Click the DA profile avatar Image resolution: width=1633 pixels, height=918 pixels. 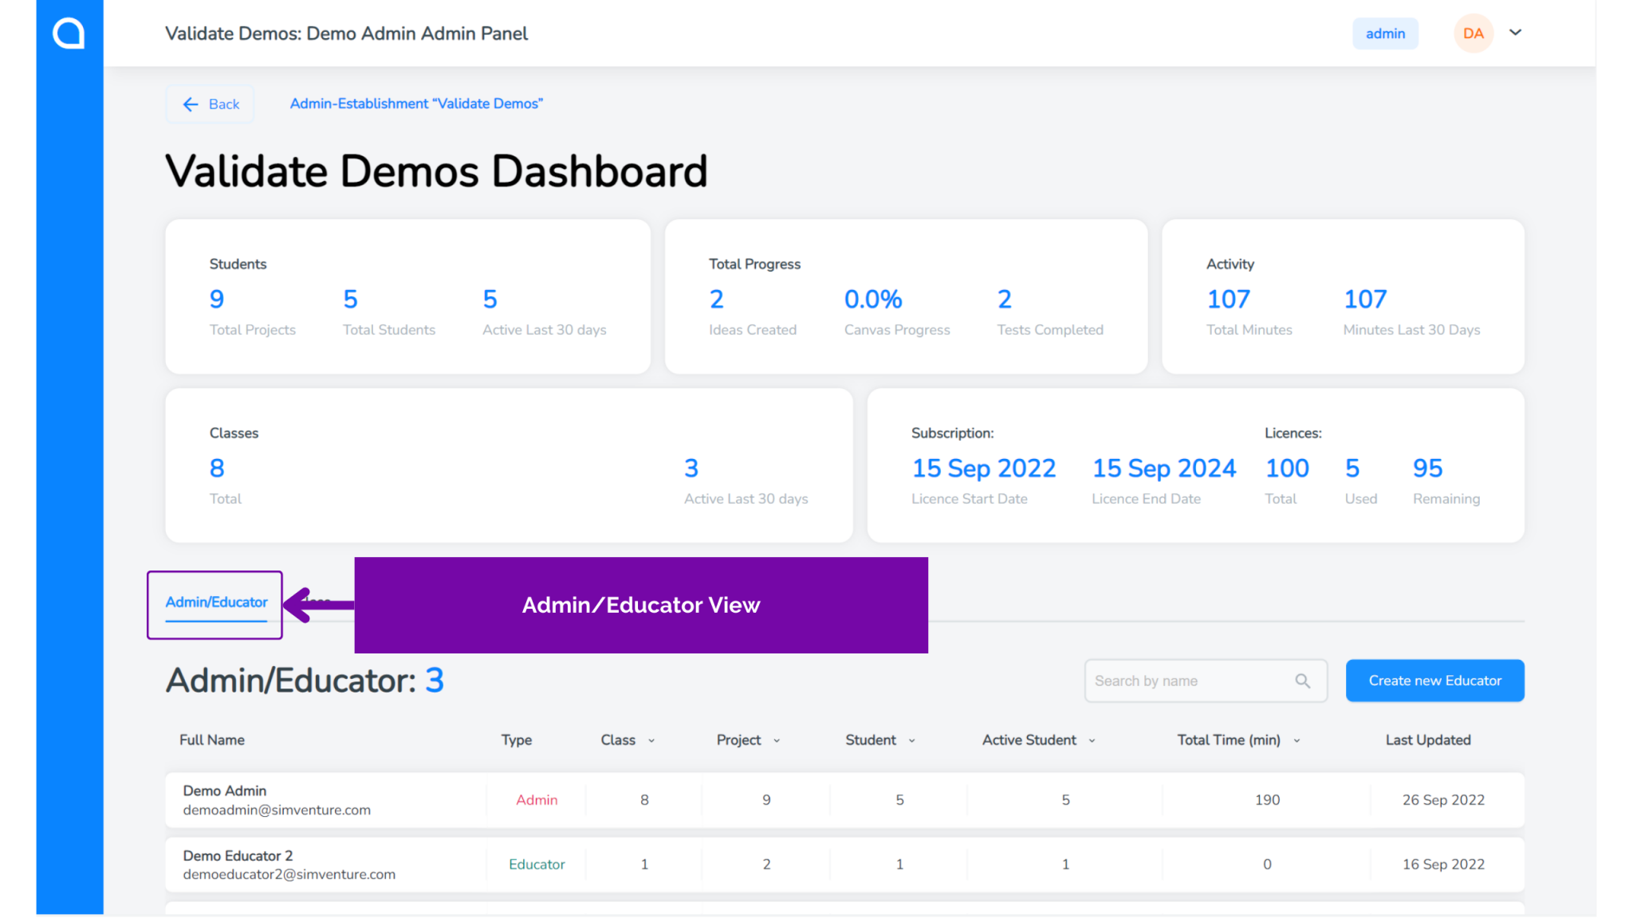pyautogui.click(x=1473, y=33)
